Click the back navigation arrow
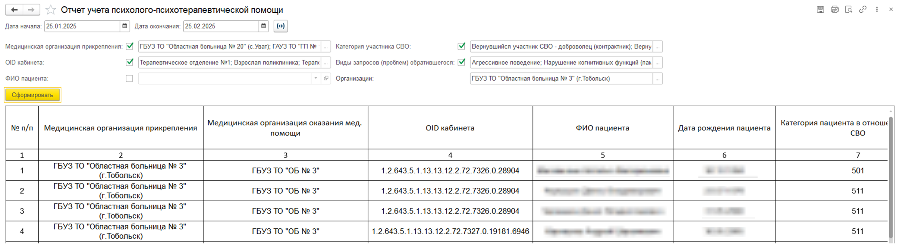The image size is (899, 244). tap(14, 10)
